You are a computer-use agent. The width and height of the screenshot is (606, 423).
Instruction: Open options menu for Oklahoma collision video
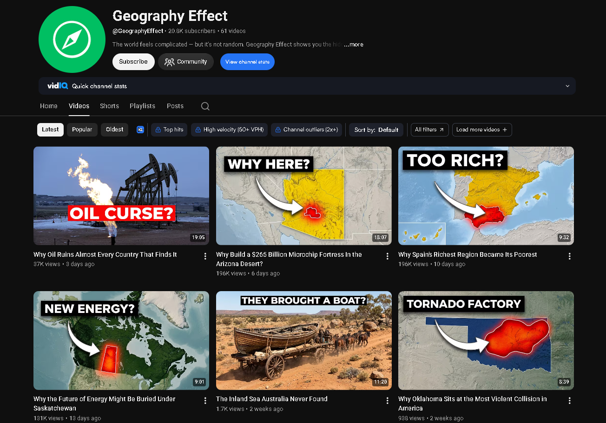click(570, 400)
